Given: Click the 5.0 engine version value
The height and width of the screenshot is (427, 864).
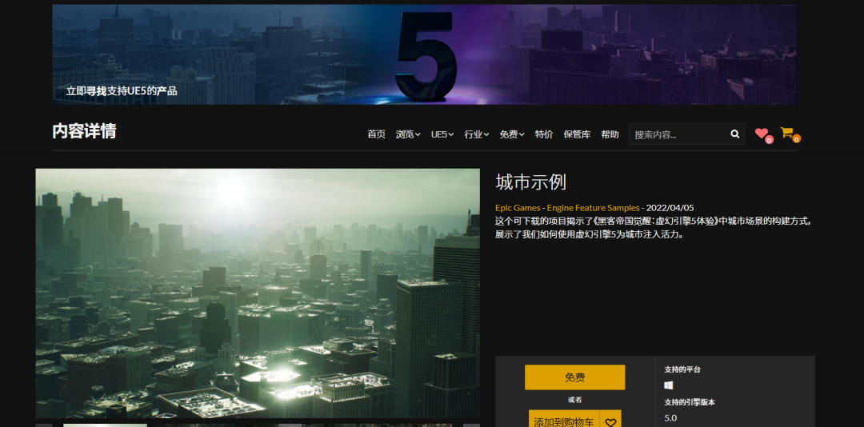Looking at the screenshot, I should pos(670,418).
